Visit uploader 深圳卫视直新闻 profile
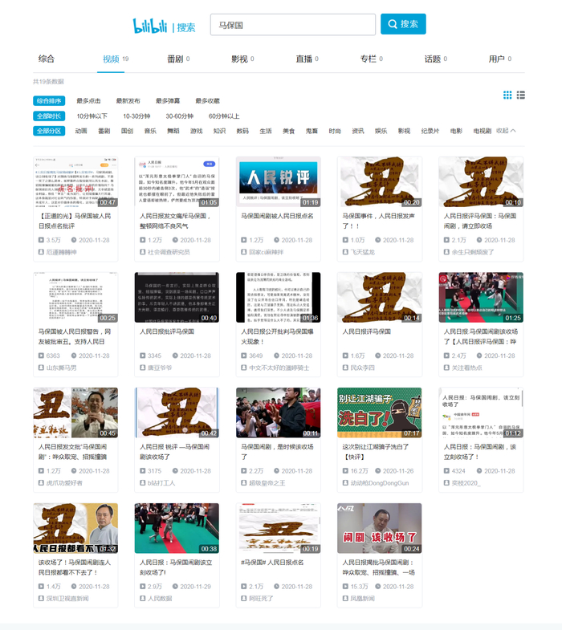 tap(67, 598)
